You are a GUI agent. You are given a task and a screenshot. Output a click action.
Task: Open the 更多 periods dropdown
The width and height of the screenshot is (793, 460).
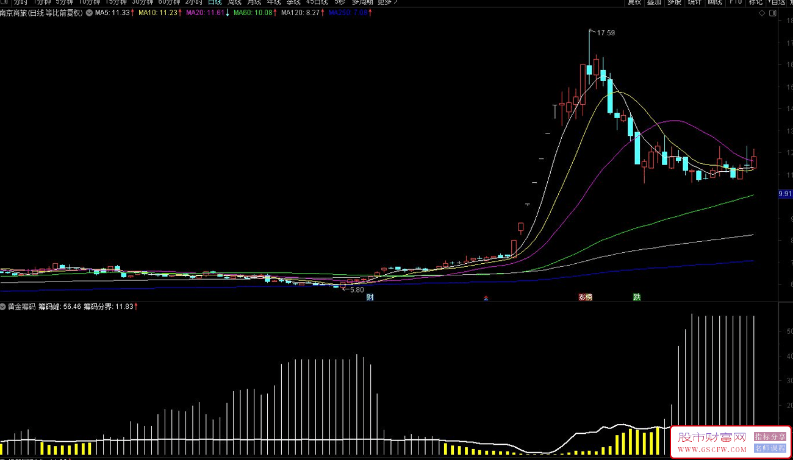pos(387,2)
